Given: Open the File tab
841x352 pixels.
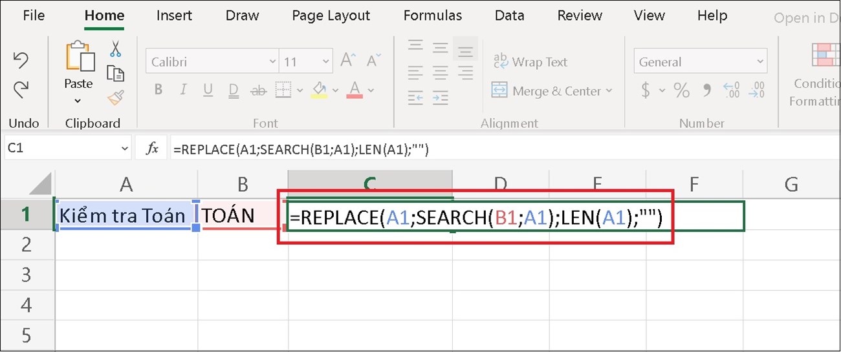Looking at the screenshot, I should (34, 16).
